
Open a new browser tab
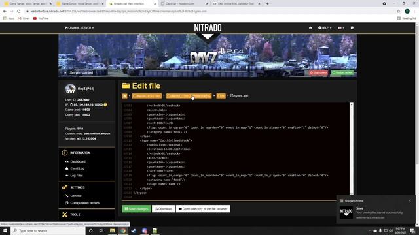tap(267, 4)
